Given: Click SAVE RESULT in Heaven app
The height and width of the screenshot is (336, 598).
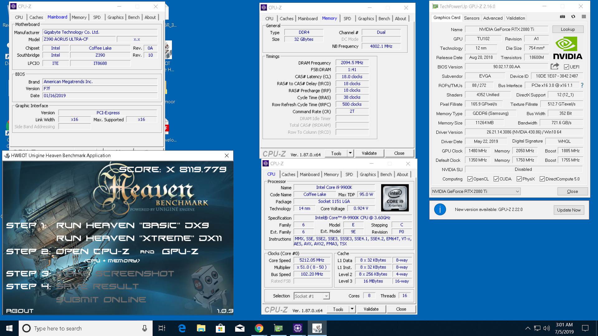Looking at the screenshot, I should point(97,286).
